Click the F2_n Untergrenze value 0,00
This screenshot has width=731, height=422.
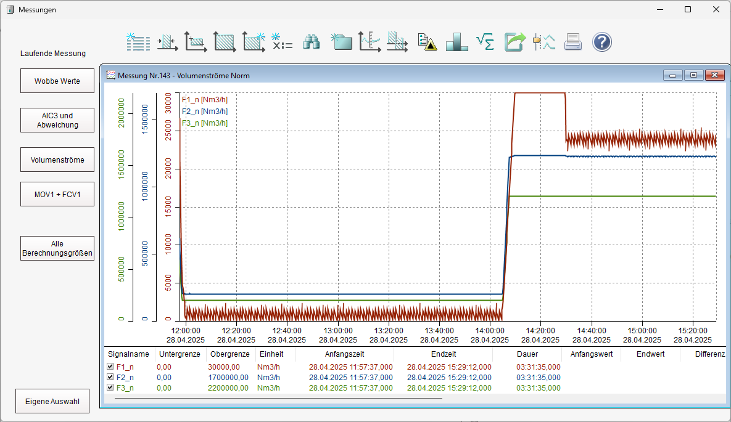(x=164, y=377)
